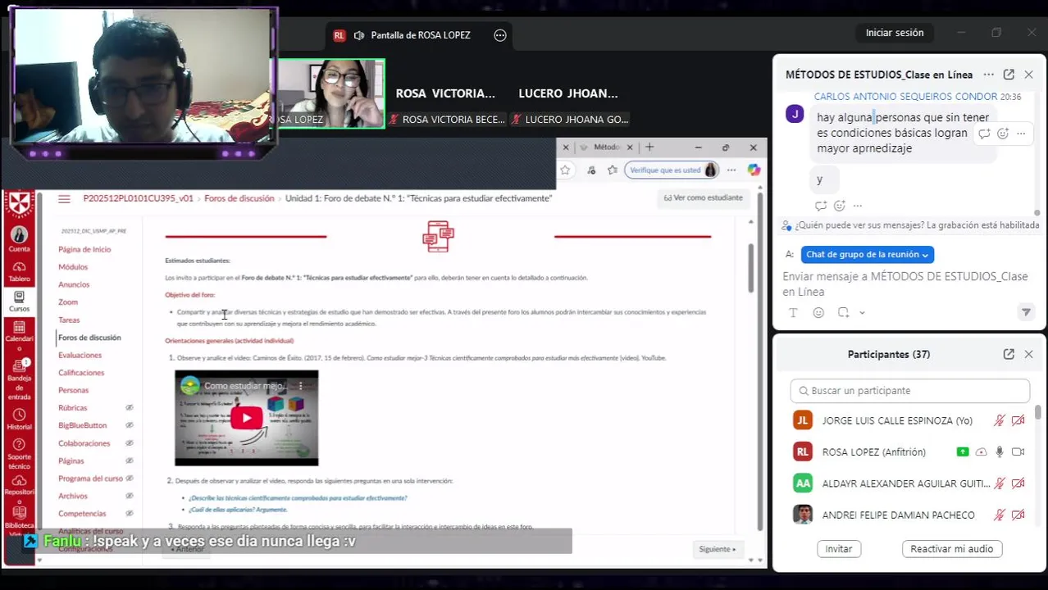Open Copilot icon in browser toolbar
Image resolution: width=1048 pixels, height=590 pixels.
(753, 170)
